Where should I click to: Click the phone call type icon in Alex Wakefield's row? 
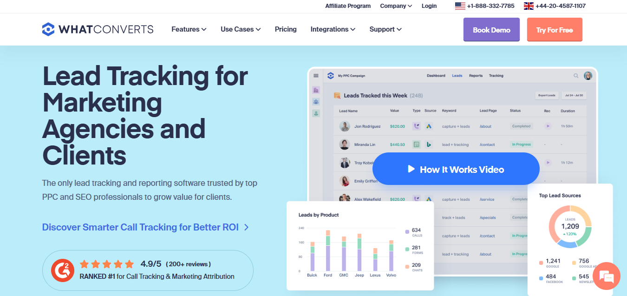tap(417, 199)
